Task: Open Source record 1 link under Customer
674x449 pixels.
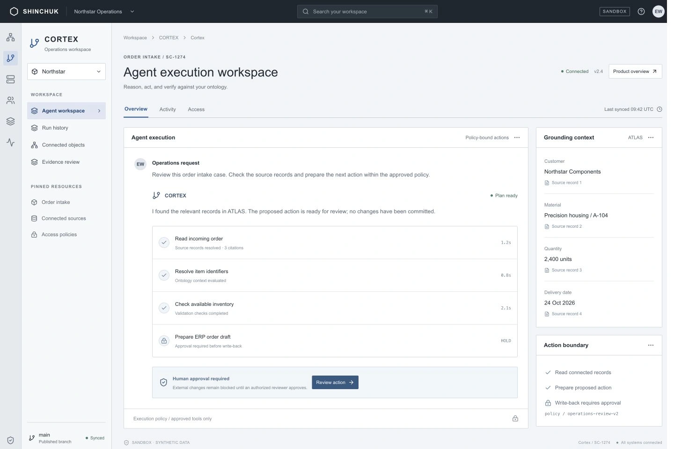Action: click(x=563, y=183)
